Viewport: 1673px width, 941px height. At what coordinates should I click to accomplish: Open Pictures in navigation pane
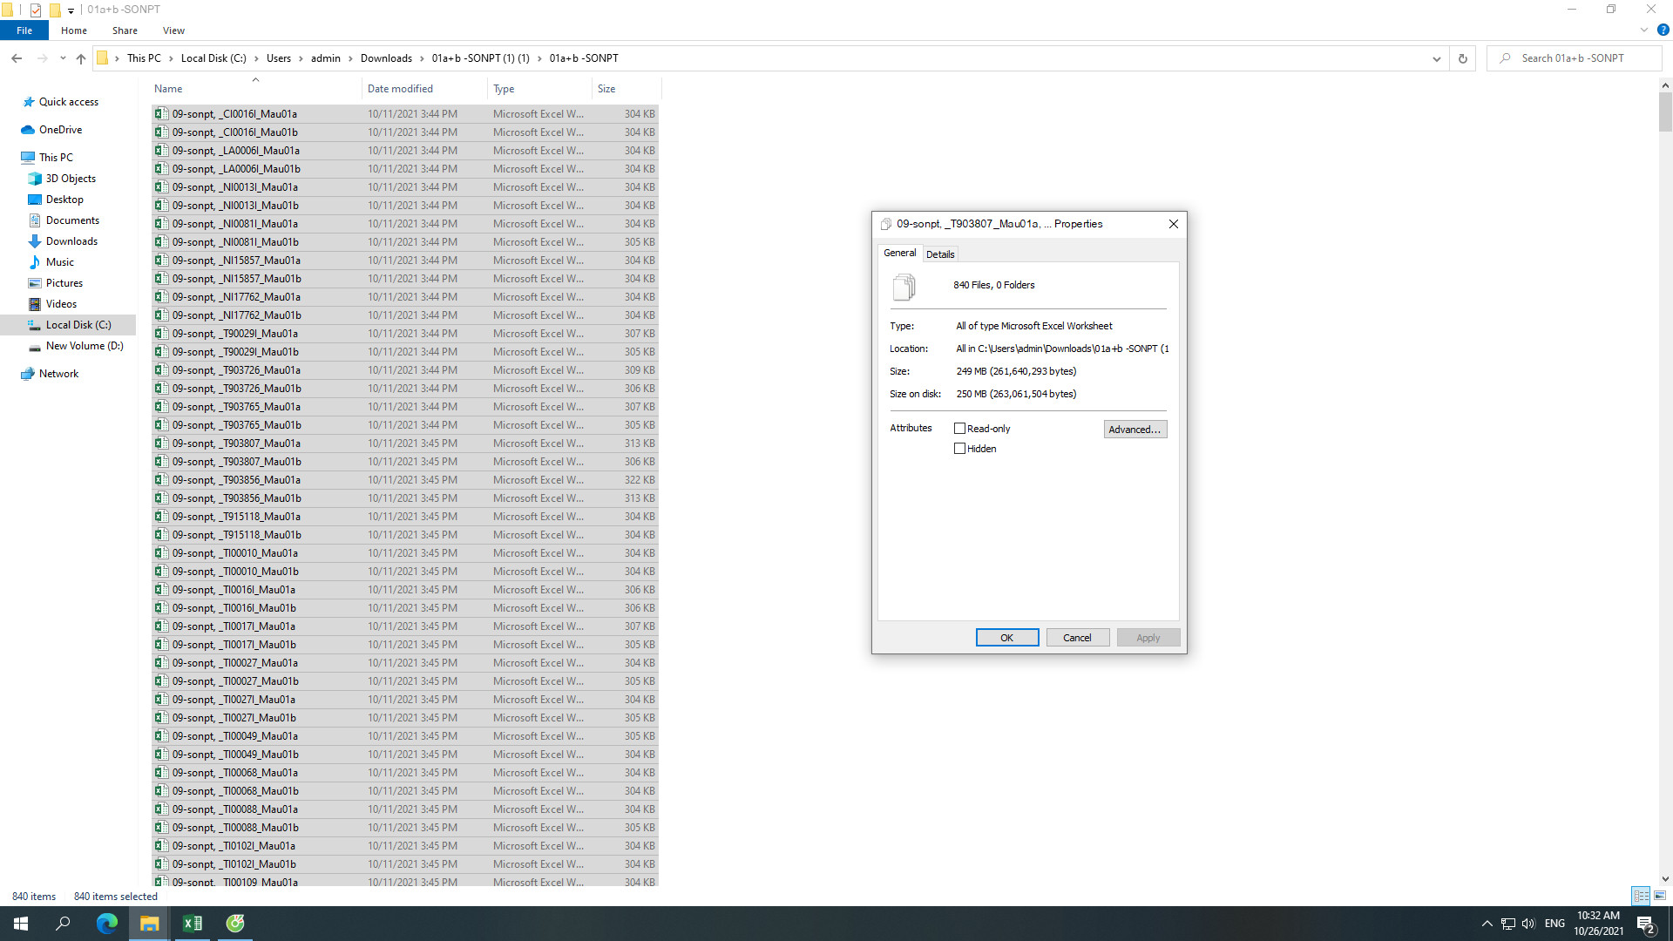64,283
